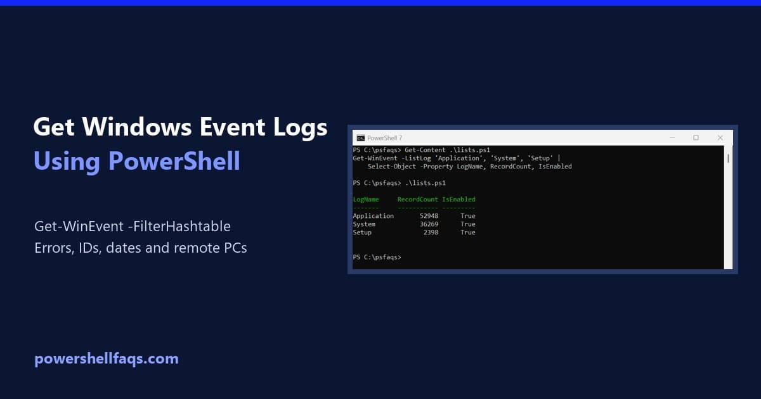
Task: Select 'Errors, IDs, dates and remote PCs' text
Action: point(141,248)
